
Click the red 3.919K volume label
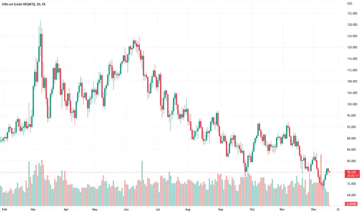(x=351, y=204)
